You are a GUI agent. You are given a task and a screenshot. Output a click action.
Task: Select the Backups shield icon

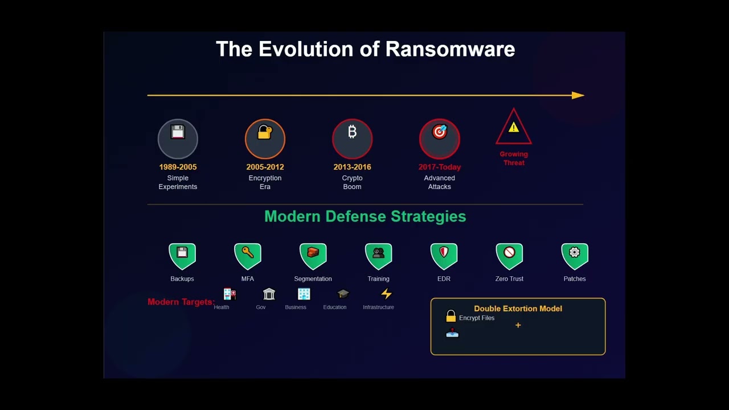182,256
